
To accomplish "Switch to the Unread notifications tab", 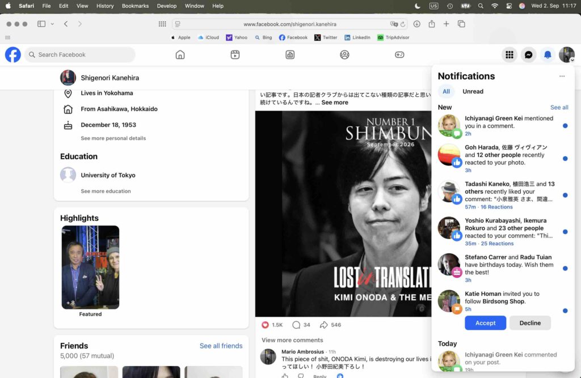I will pos(473,91).
